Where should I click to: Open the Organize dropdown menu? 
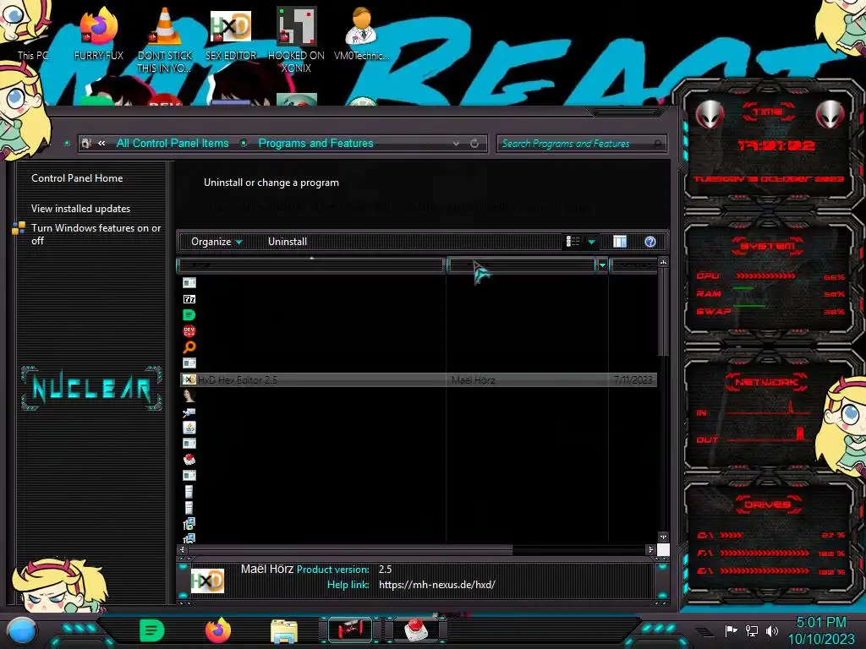(x=216, y=242)
